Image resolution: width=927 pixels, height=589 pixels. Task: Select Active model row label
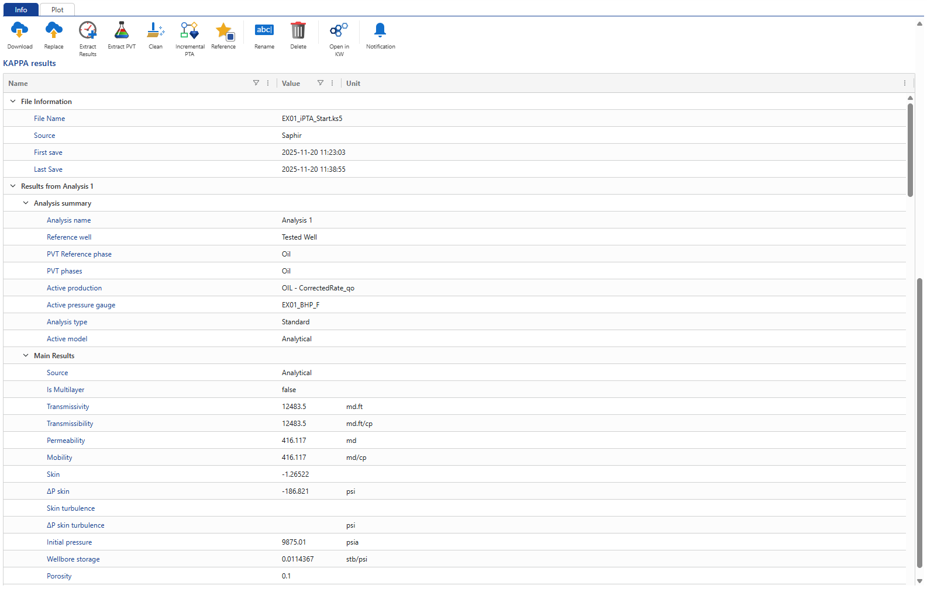(x=67, y=339)
